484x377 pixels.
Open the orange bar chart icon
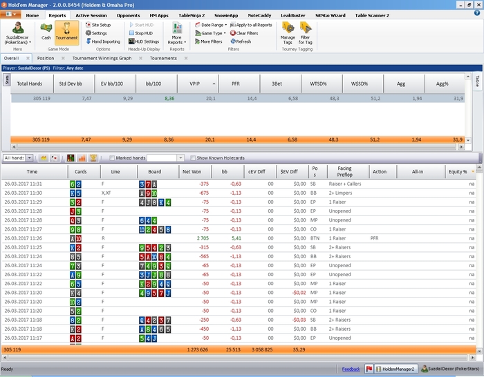tap(82, 158)
